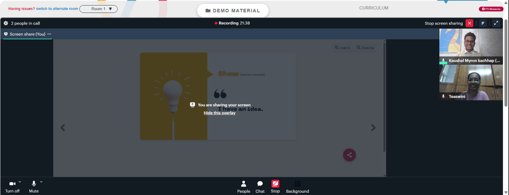
Task: Select the Screen share (You) tab
Action: pyautogui.click(x=27, y=34)
